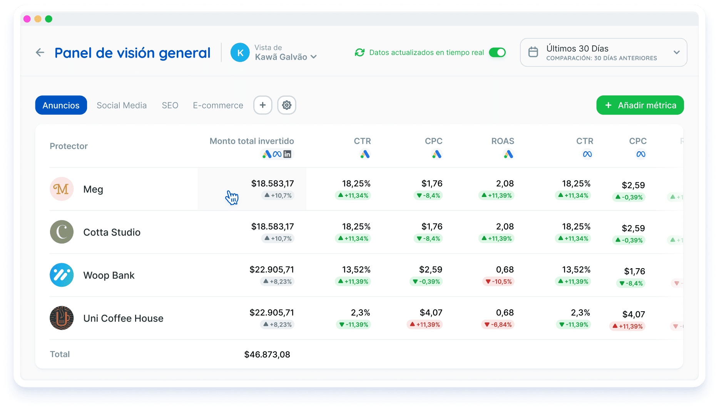Screen dimensions: 719x409
Task: Click total value $46.873,08
Action: [x=267, y=354]
